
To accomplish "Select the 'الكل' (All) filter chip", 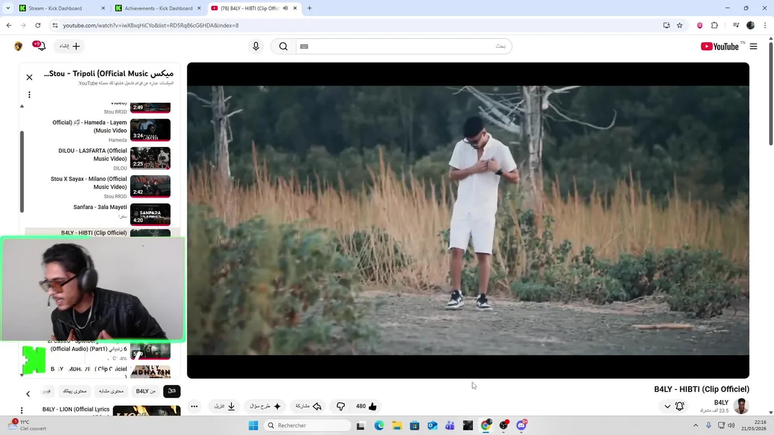I will (x=172, y=391).
